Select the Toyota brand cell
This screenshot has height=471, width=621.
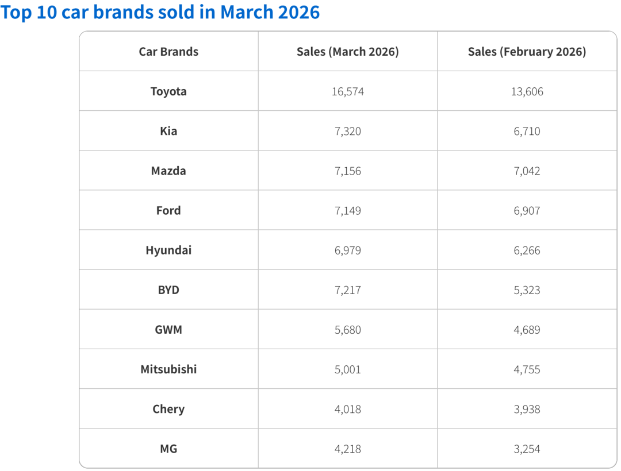(168, 91)
